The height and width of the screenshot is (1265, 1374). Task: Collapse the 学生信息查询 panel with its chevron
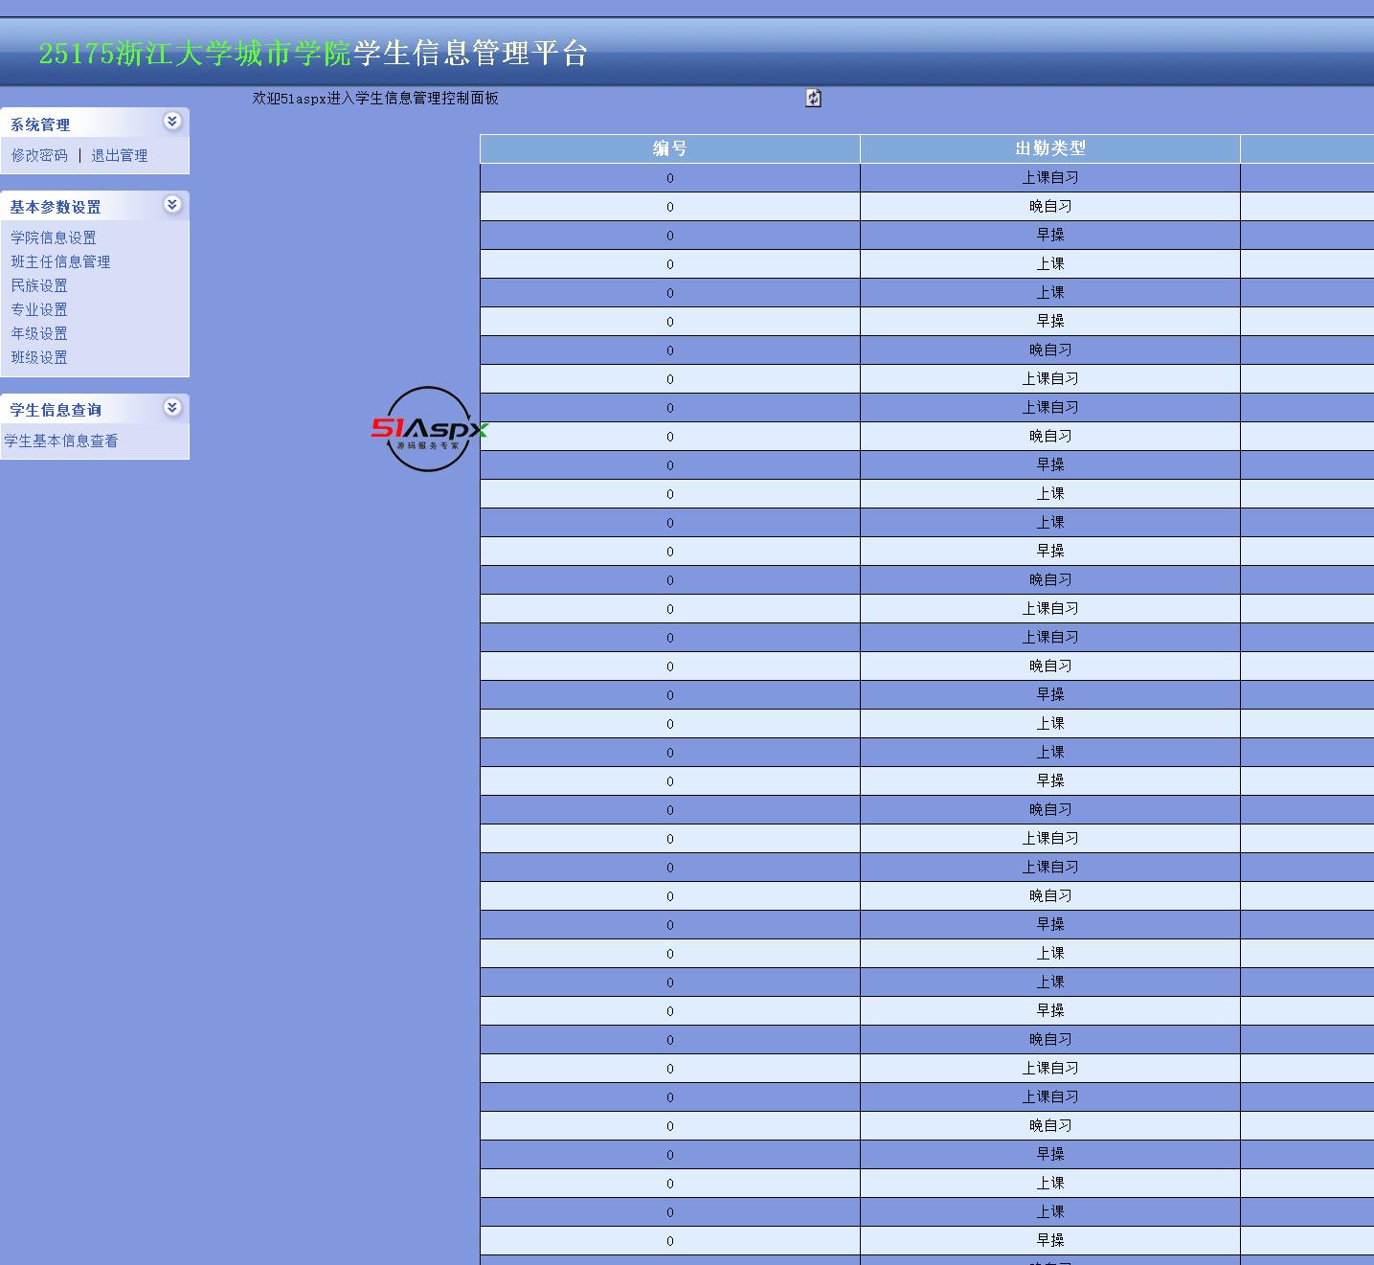(x=172, y=407)
